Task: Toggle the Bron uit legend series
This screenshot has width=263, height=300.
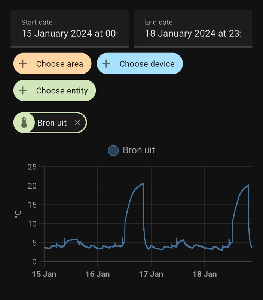Action: (138, 150)
